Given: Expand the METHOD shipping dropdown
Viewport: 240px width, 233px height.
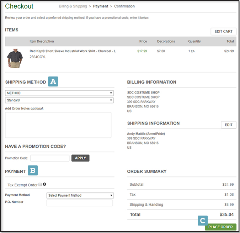Looking at the screenshot, I should (59, 93).
